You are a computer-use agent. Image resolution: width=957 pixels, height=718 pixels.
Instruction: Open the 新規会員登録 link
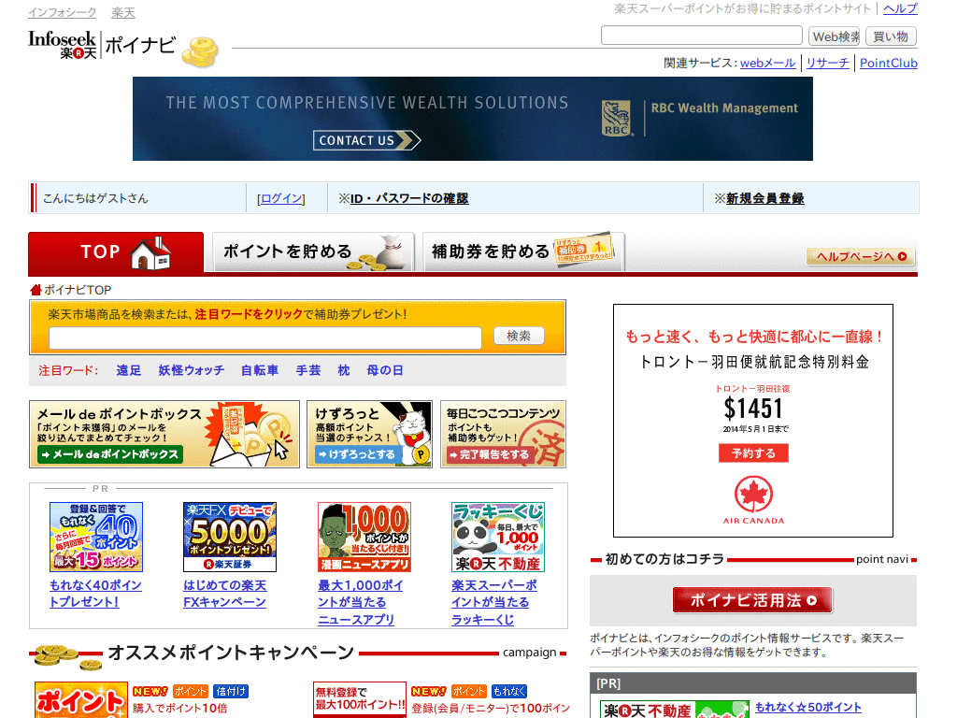[x=764, y=198]
